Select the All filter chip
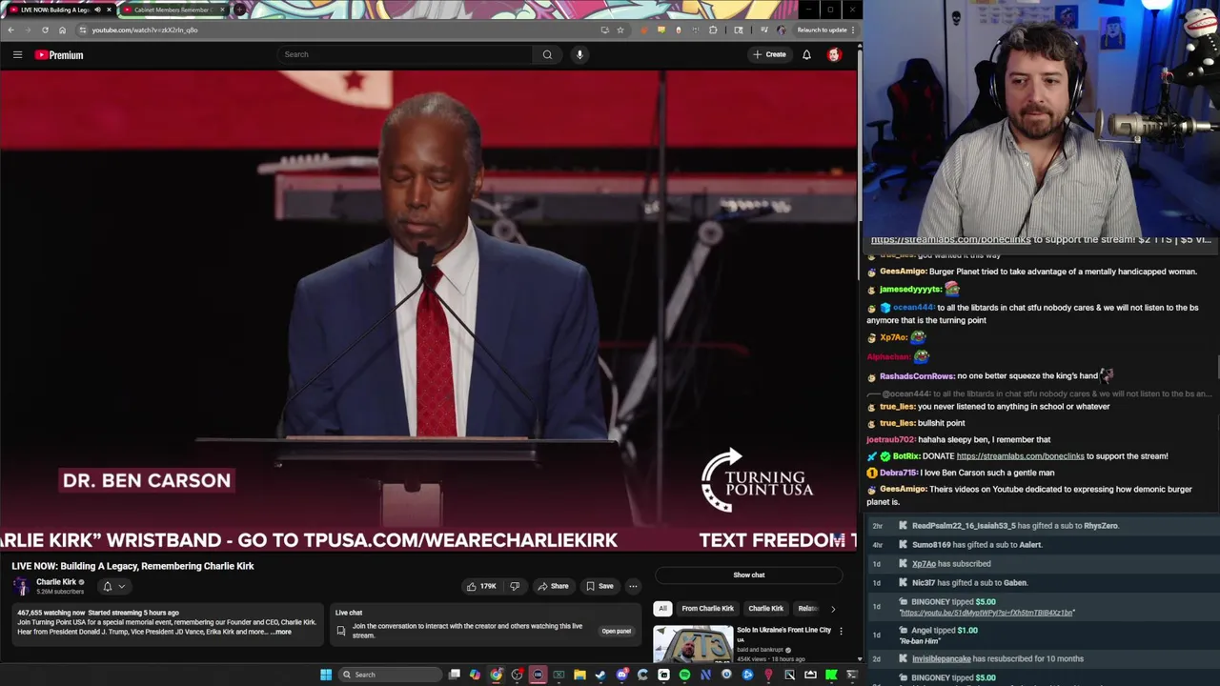This screenshot has height=686, width=1220. 662,608
